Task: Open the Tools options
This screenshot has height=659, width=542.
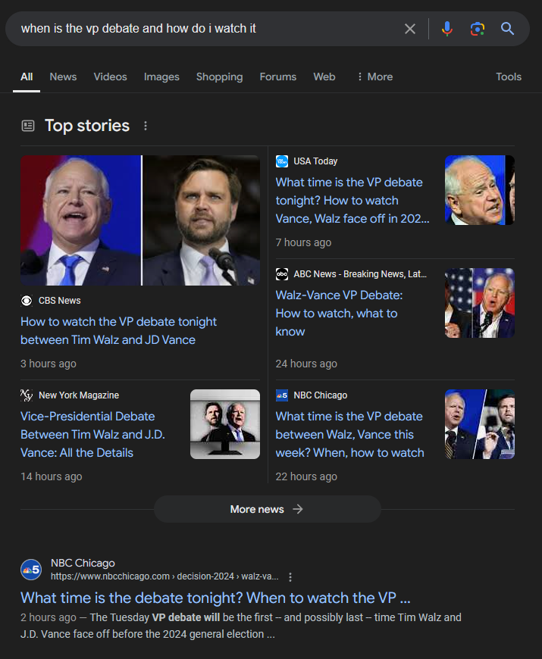Action: [509, 77]
